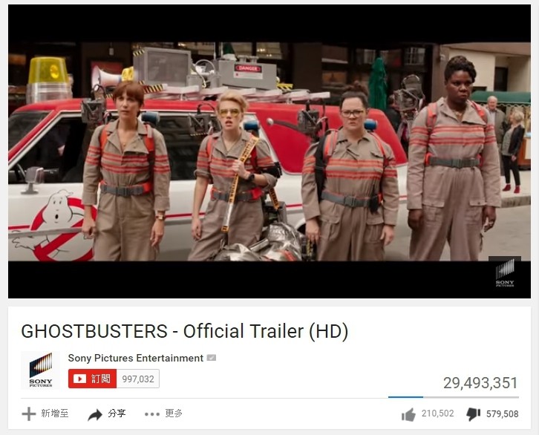The image size is (539, 435).
Task: Click the like-dislike ratio bar
Action: coord(454,397)
